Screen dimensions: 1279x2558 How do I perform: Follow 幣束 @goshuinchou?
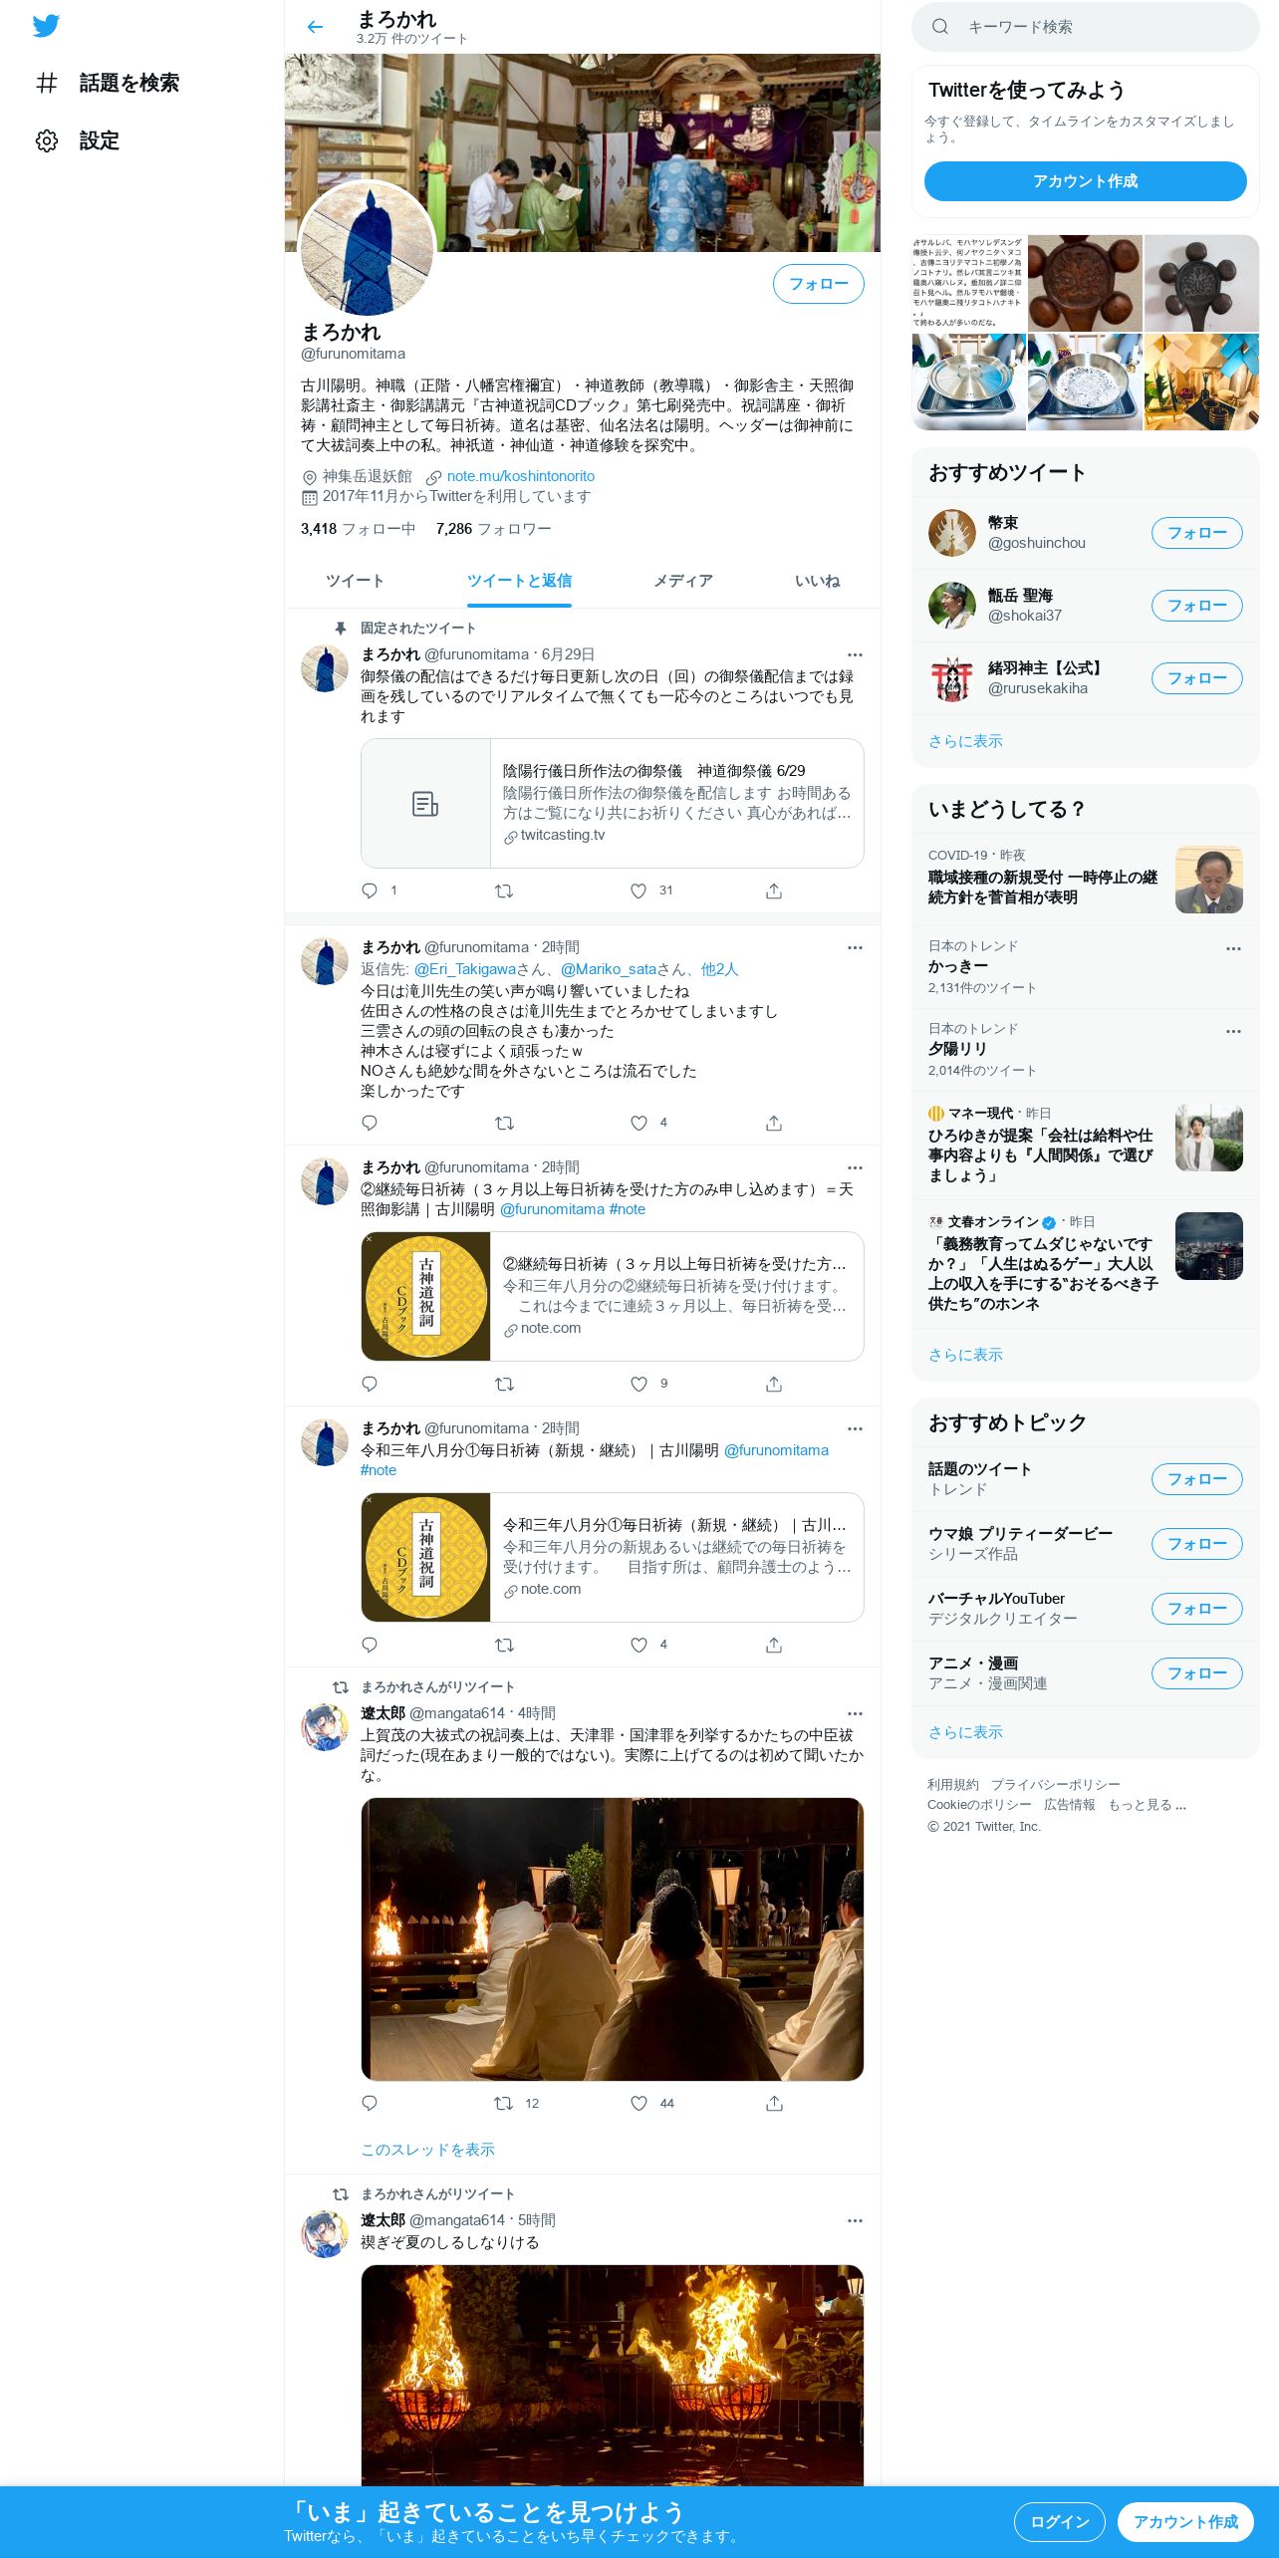click(1196, 533)
